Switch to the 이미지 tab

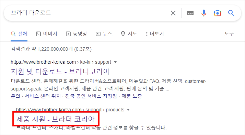click(47, 34)
